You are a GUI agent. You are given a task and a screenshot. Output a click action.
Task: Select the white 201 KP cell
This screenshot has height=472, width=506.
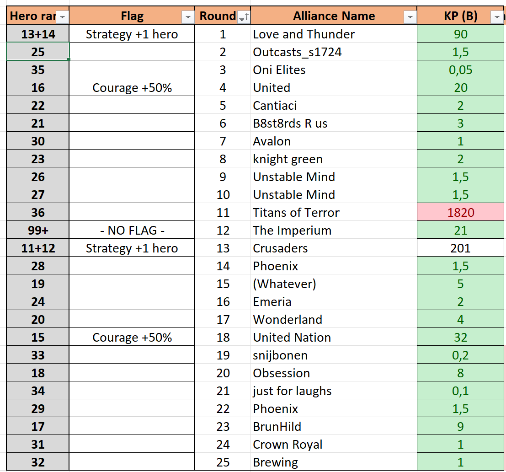460,248
